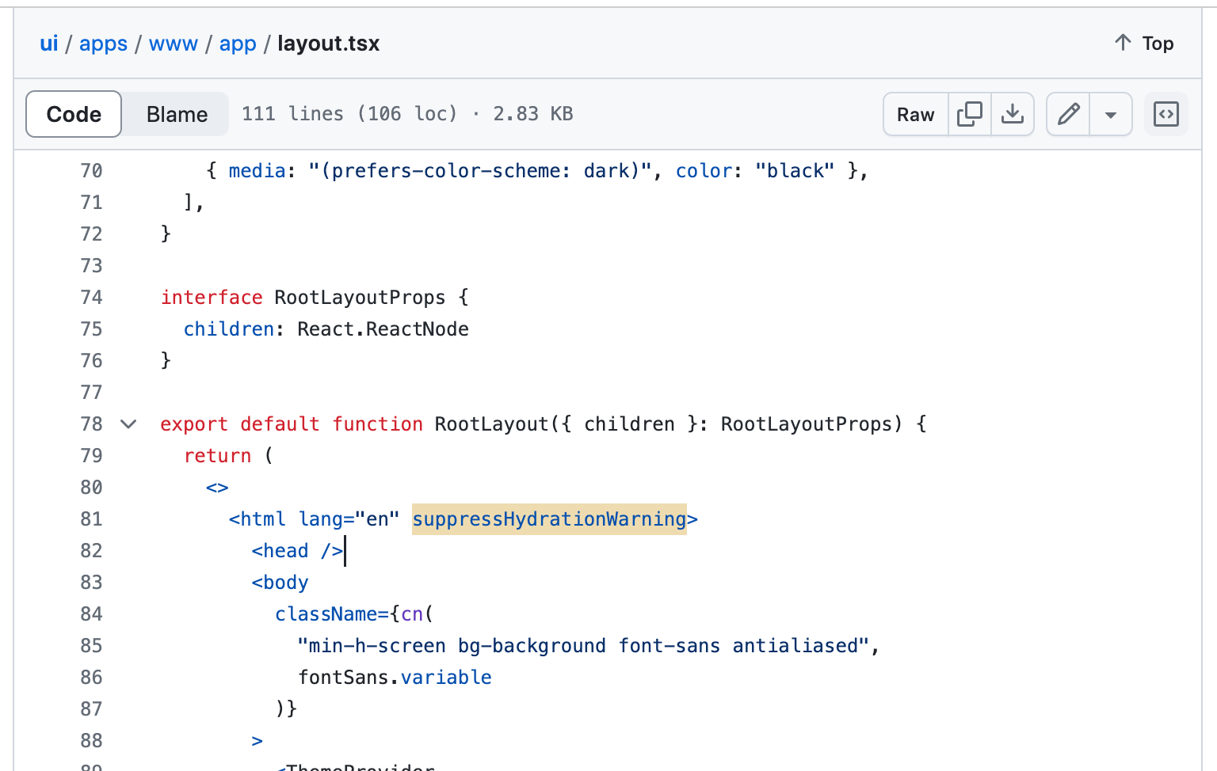1217x771 pixels.
Task: Collapse RootLayout function at line 78
Action: (128, 424)
